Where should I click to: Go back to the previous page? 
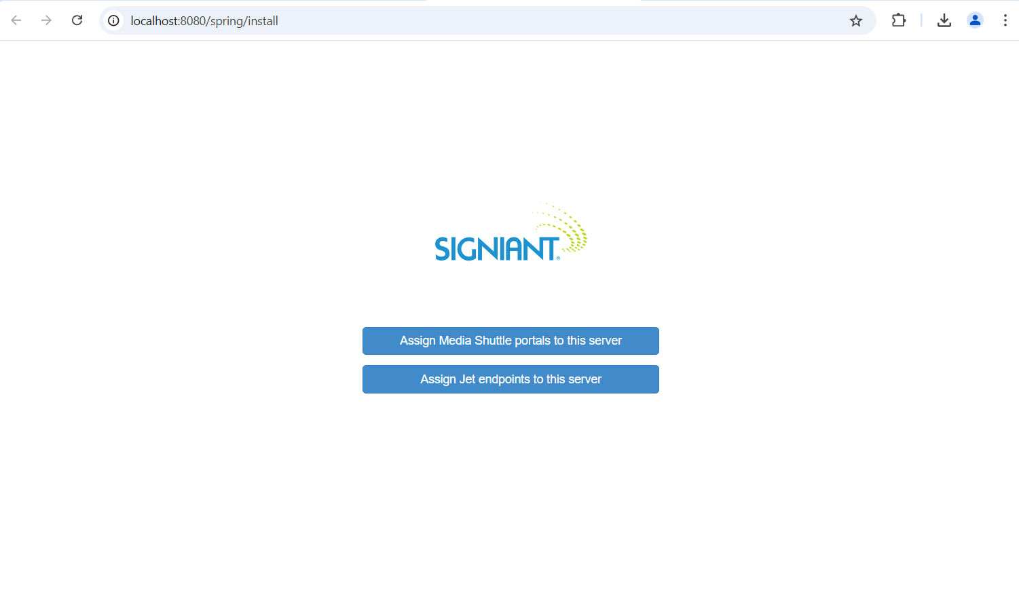(16, 20)
